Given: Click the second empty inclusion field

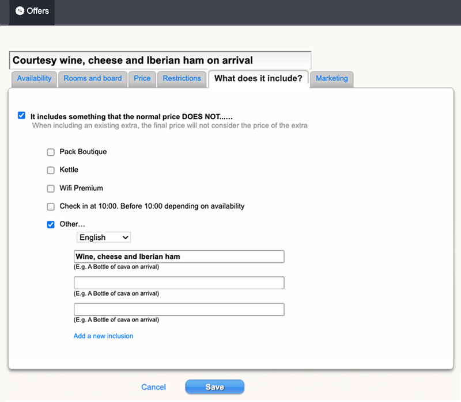Looking at the screenshot, I should click(x=179, y=283).
